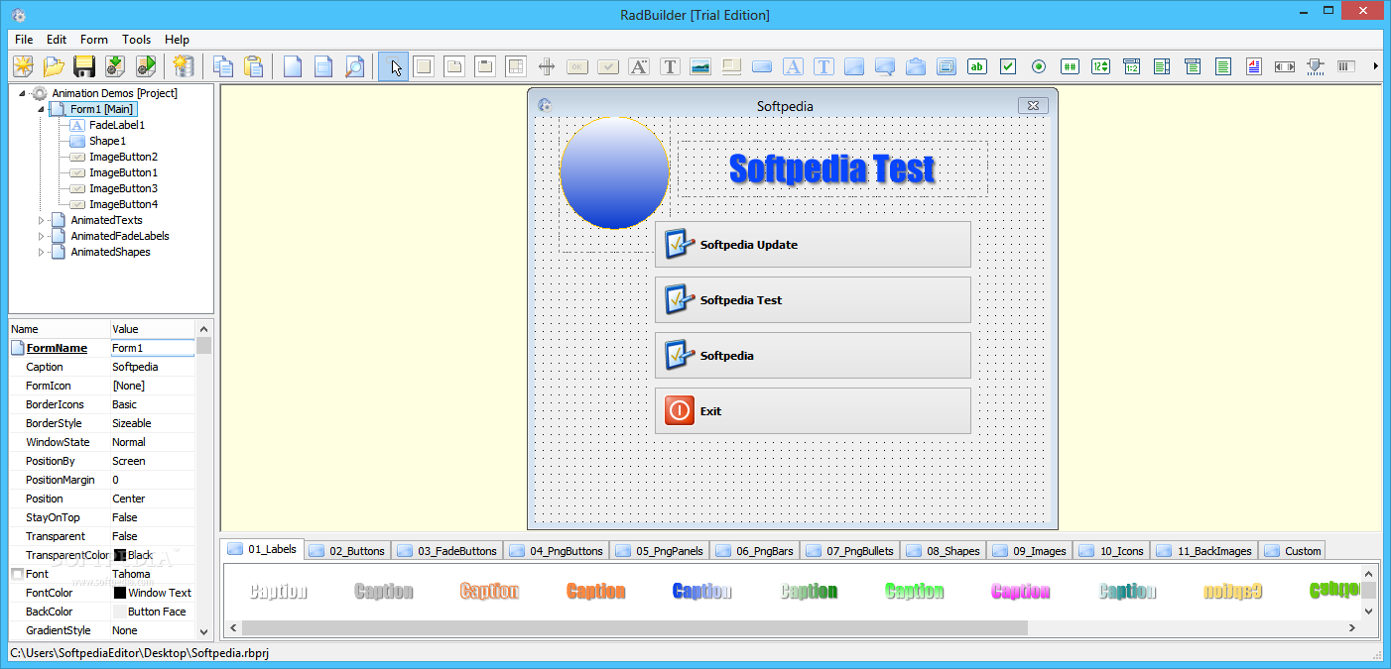This screenshot has height=669, width=1391.
Task: Click the preview form magnifier icon
Action: [x=354, y=66]
